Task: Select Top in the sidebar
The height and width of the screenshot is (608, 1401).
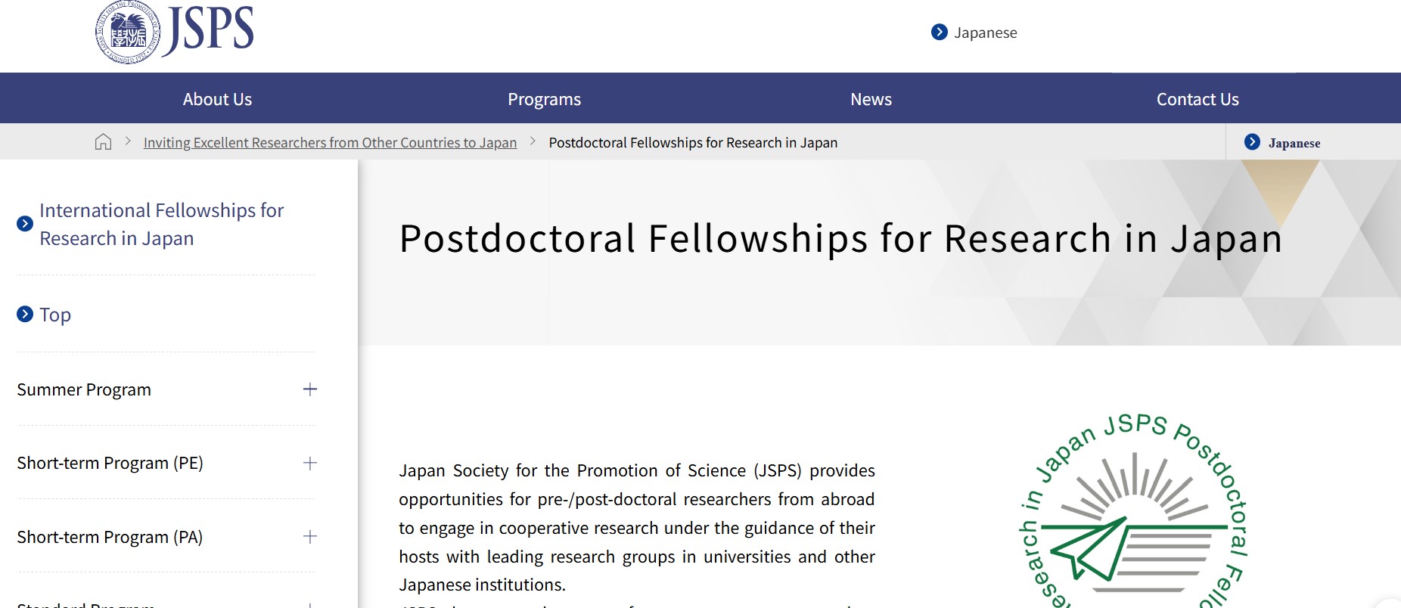Action: point(54,314)
